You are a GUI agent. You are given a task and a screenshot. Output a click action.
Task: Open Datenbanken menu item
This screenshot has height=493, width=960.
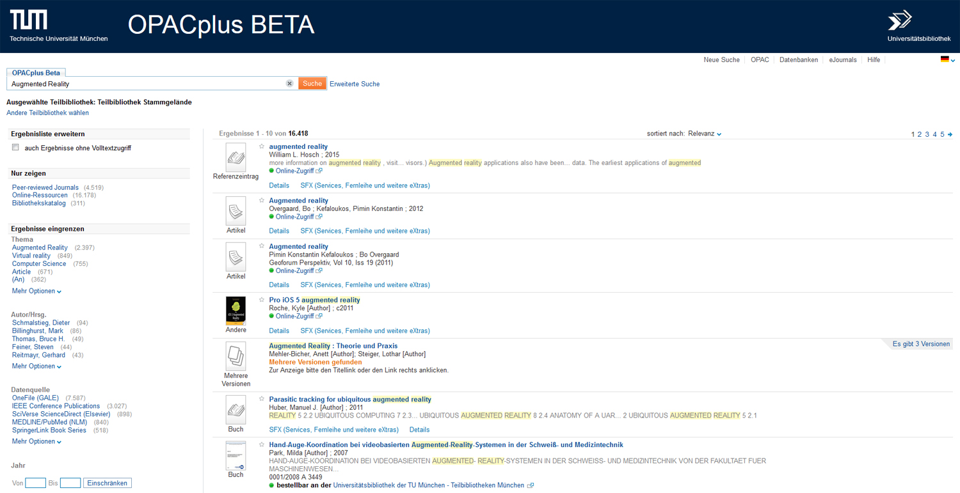(799, 59)
